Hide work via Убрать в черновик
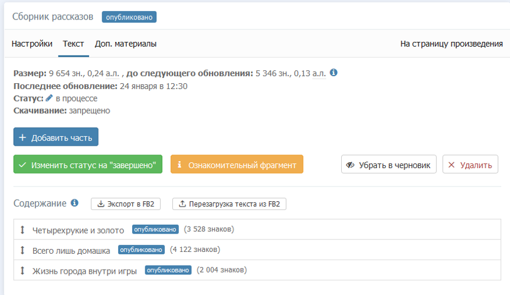 (389, 165)
